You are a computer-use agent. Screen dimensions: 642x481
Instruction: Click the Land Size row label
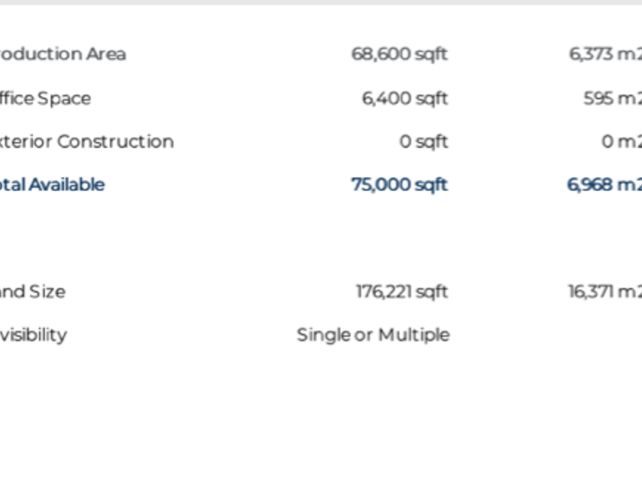point(32,292)
